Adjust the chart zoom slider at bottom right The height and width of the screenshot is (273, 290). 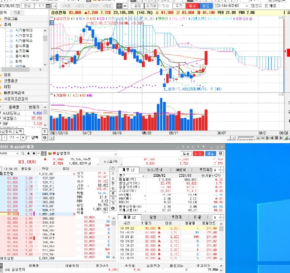246,138
